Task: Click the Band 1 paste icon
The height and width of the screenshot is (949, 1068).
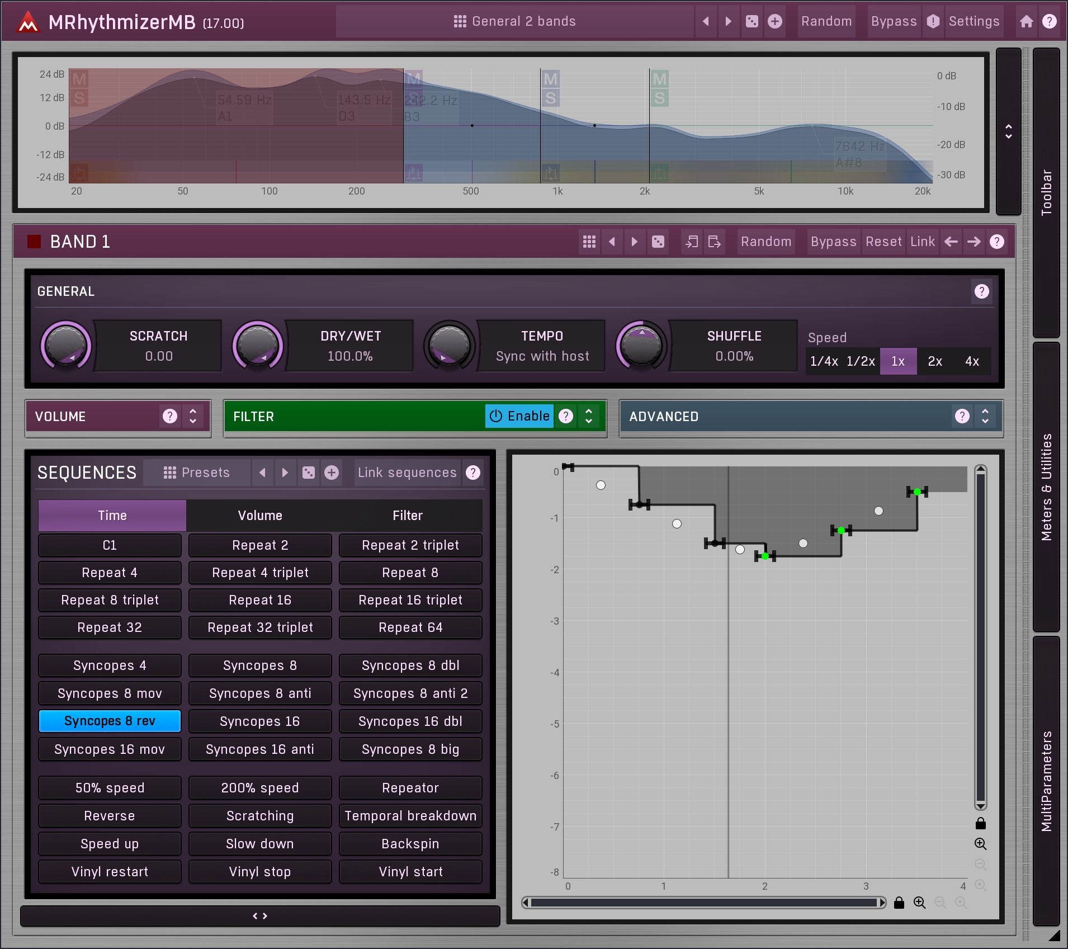Action: 714,242
